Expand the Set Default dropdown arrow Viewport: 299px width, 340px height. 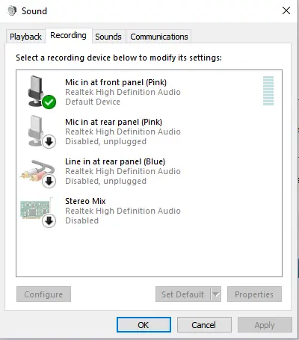[x=216, y=294]
